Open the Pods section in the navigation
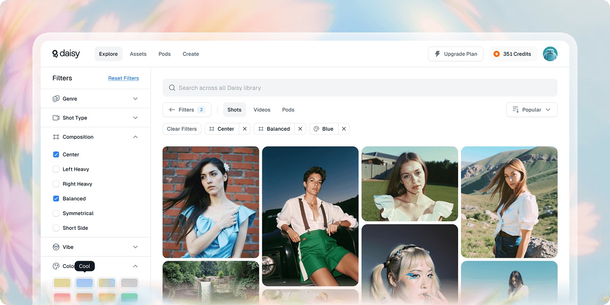Image resolution: width=610 pixels, height=305 pixels. pyautogui.click(x=164, y=54)
